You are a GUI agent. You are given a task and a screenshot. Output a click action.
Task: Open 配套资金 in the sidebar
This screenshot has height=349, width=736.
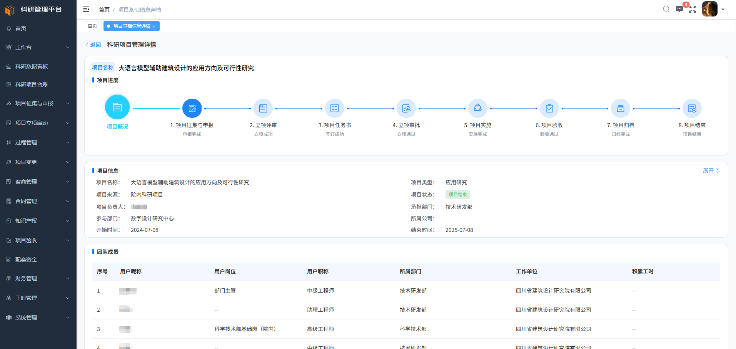(38, 260)
